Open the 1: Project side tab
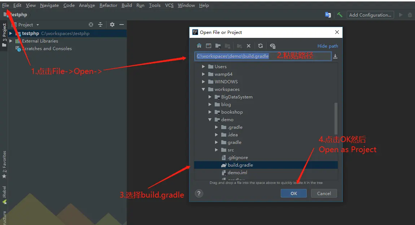Image resolution: width=415 pixels, height=225 pixels. [x=4, y=35]
